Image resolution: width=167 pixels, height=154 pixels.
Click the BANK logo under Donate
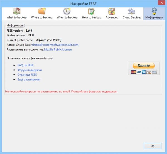[x=154, y=72]
